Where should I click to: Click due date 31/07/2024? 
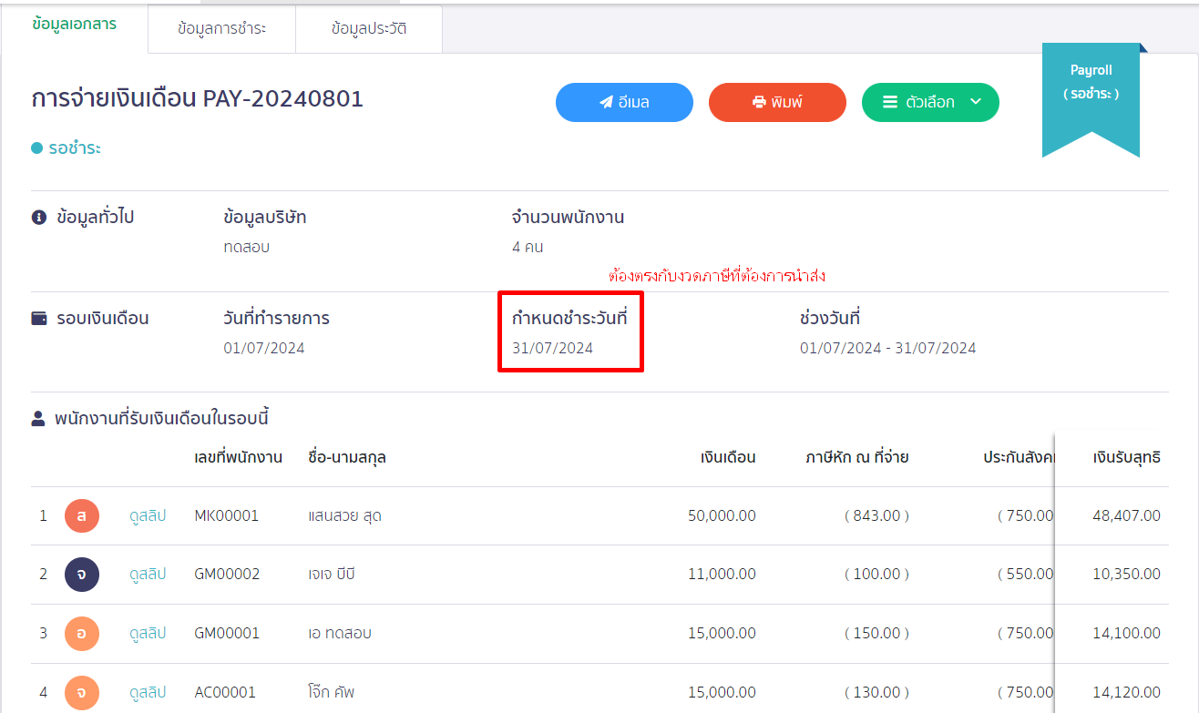553,348
